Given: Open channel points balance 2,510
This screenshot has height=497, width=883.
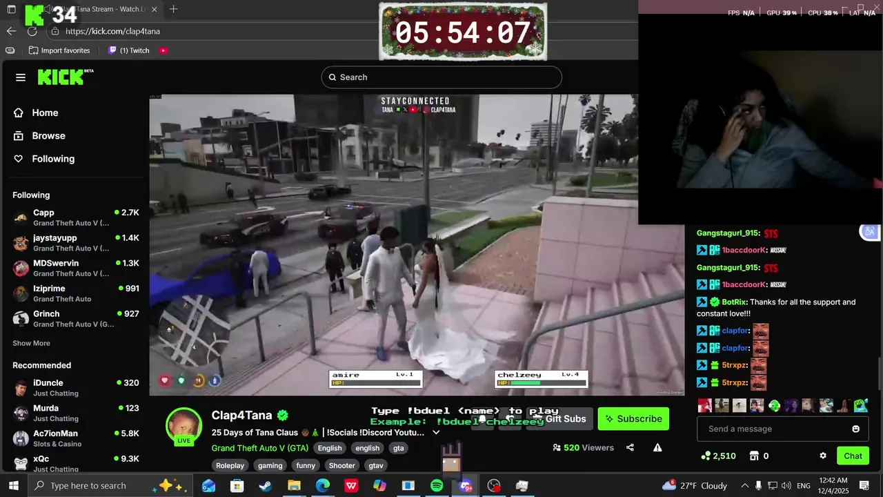Looking at the screenshot, I should 717,456.
